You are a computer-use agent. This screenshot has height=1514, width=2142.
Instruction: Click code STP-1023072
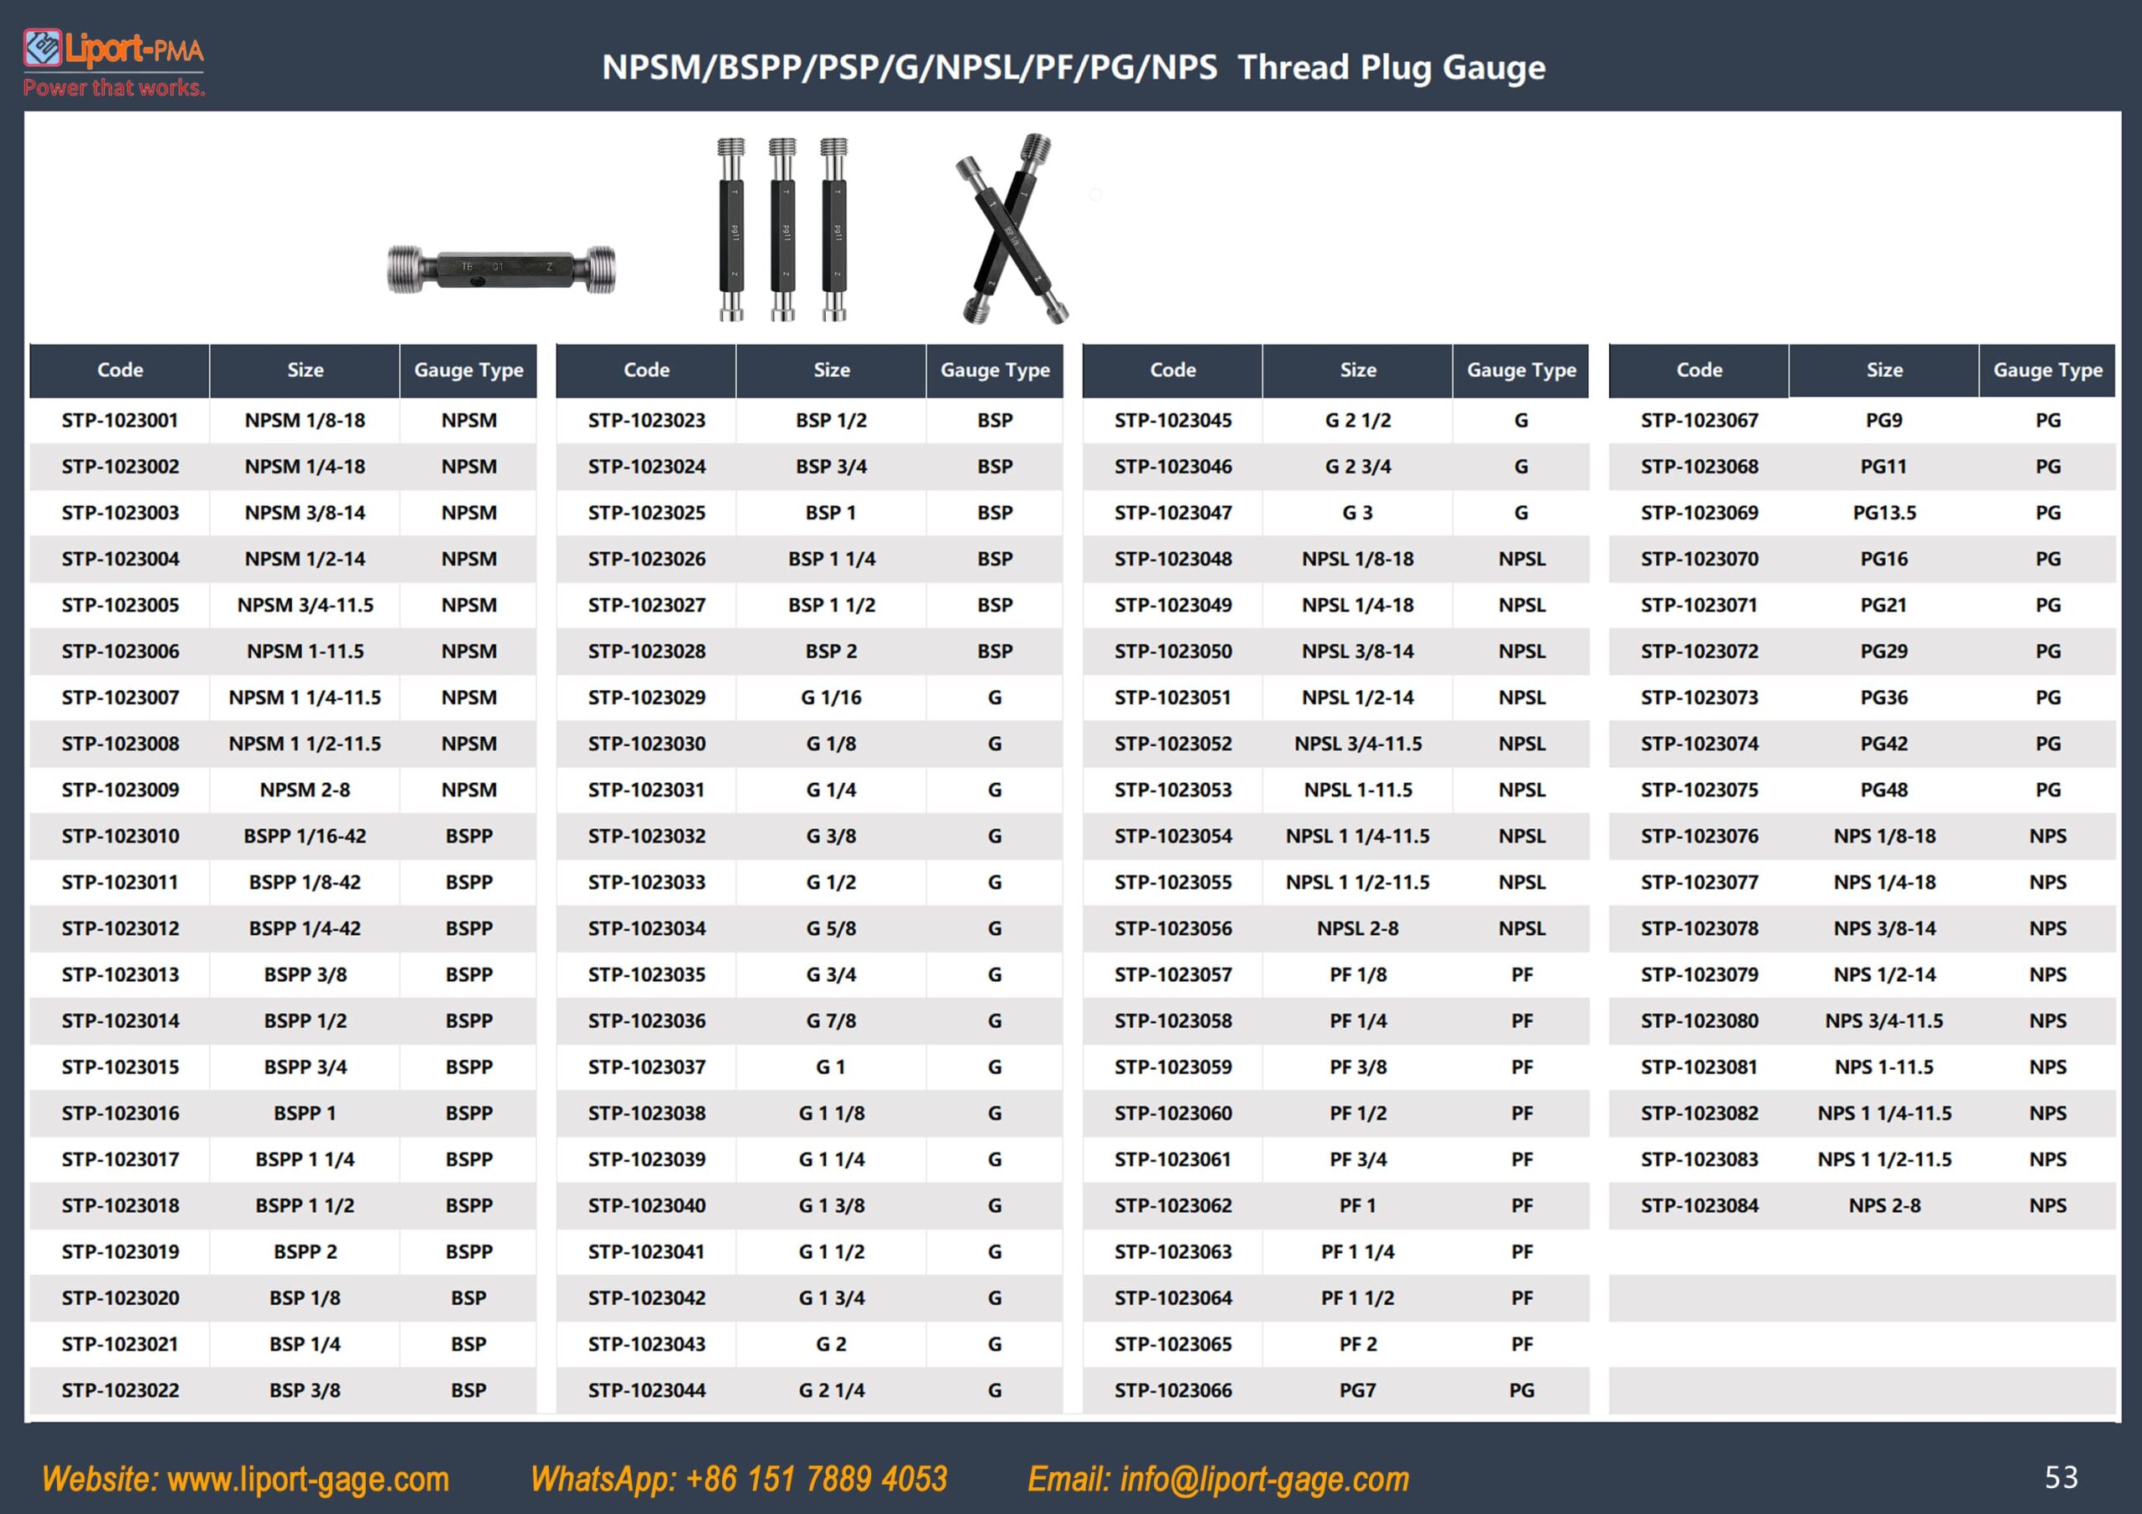click(x=1699, y=651)
